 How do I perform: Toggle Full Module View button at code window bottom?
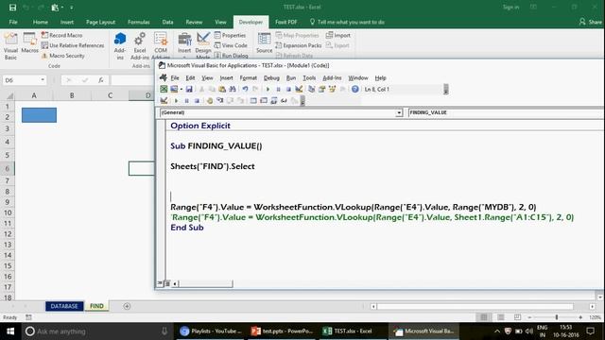point(167,283)
